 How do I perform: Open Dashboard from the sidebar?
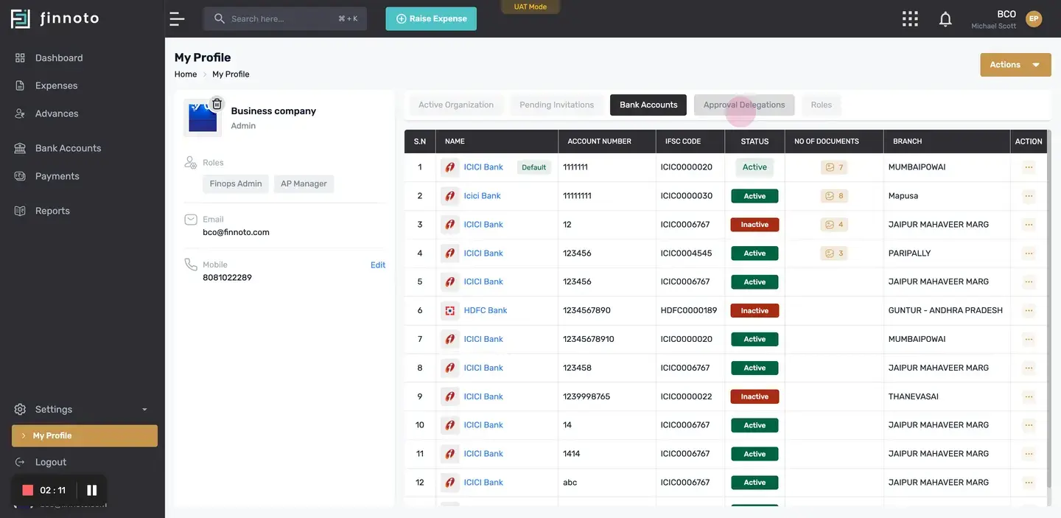(x=59, y=57)
